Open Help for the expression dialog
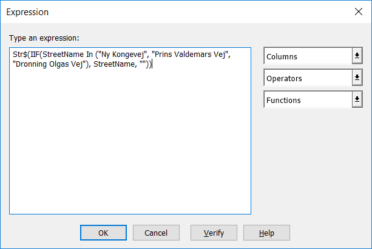The height and width of the screenshot is (249, 372). (x=266, y=233)
